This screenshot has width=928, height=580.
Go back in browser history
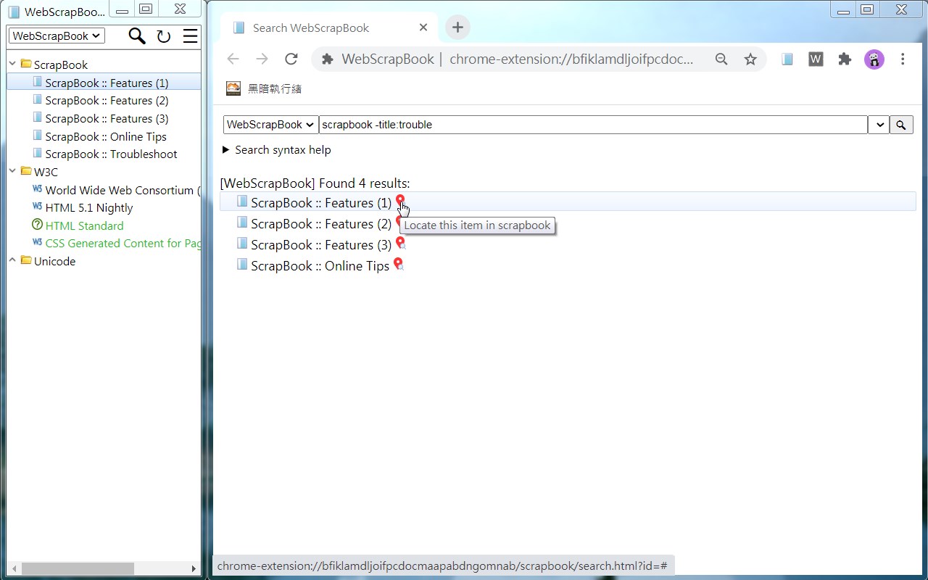(233, 59)
